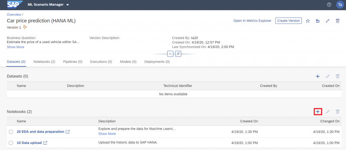This screenshot has height=150, width=346.
Task: Switch to the Notebooks (2) tab
Action: click(44, 62)
